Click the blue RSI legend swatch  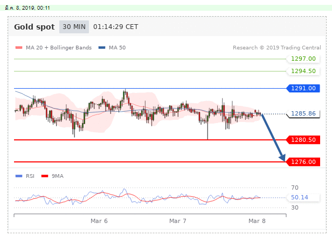tap(19, 176)
